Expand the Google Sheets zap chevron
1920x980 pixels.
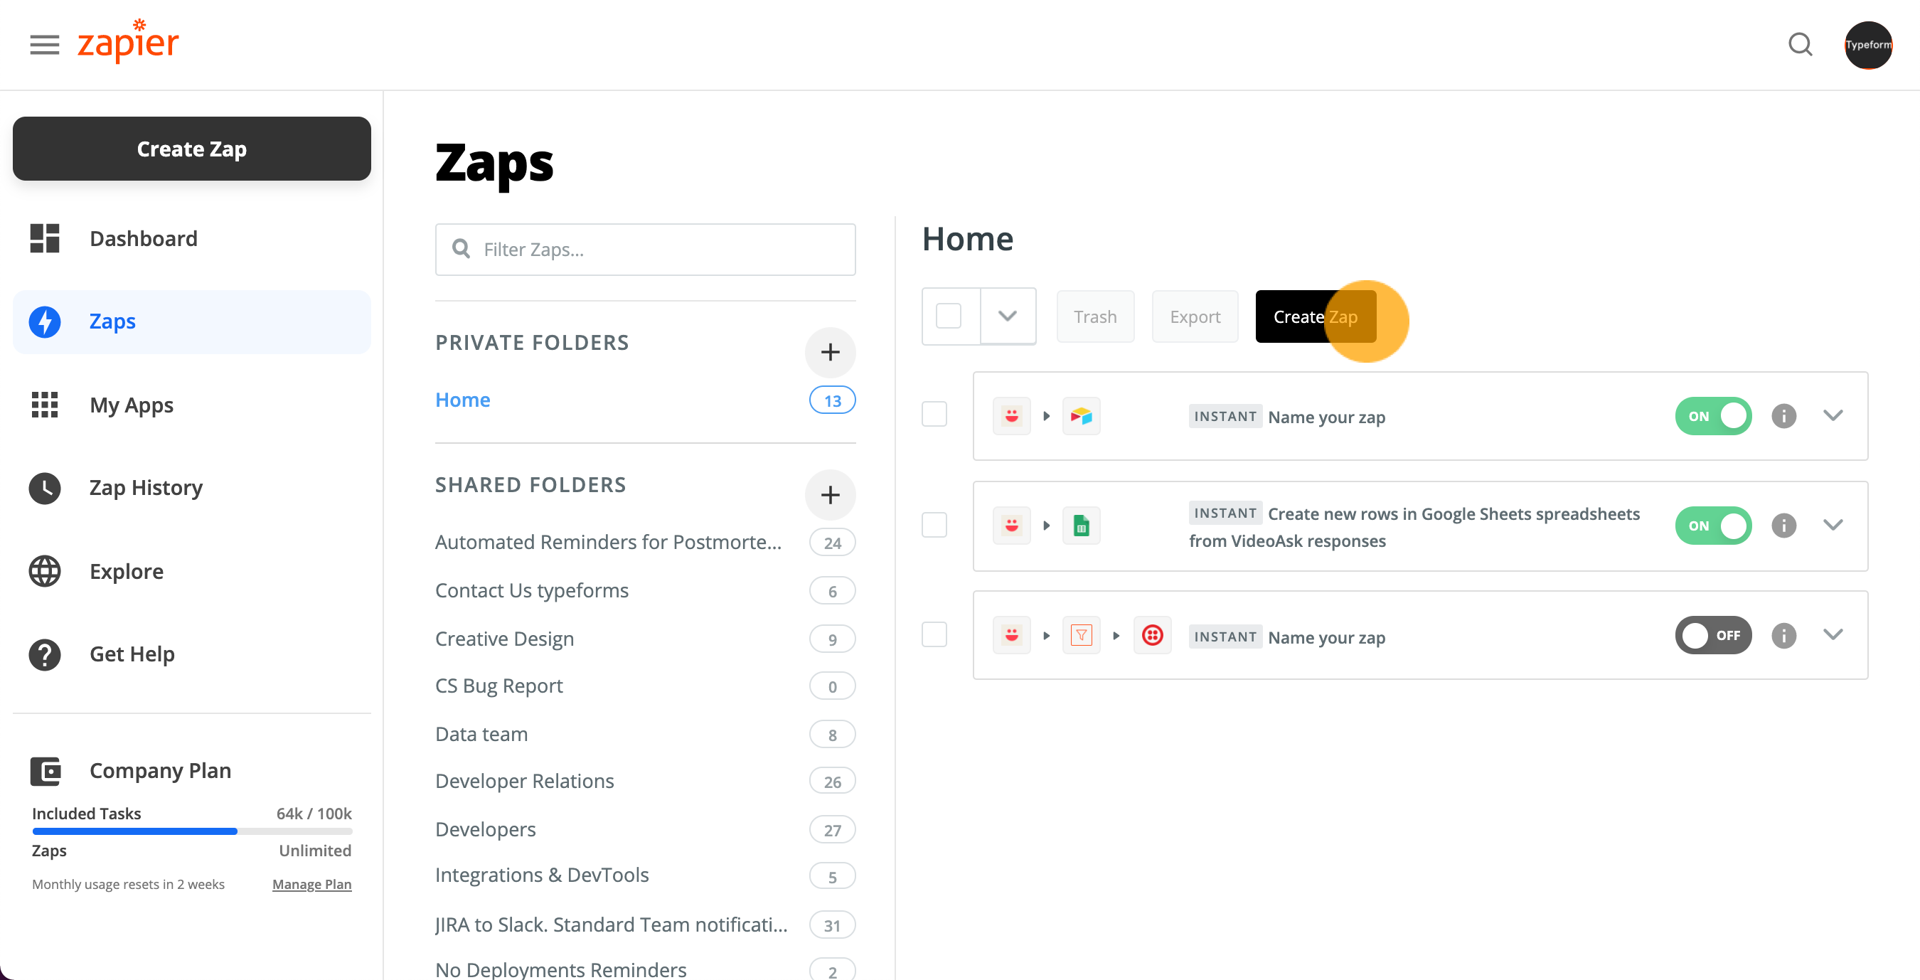point(1833,525)
